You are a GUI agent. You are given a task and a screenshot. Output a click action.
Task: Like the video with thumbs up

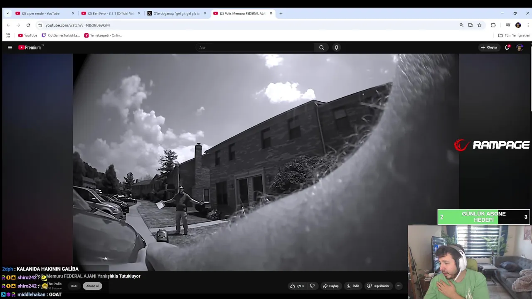[x=297, y=286]
